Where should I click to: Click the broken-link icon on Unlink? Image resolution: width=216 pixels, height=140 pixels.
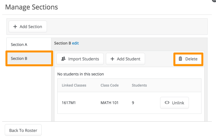(x=167, y=103)
